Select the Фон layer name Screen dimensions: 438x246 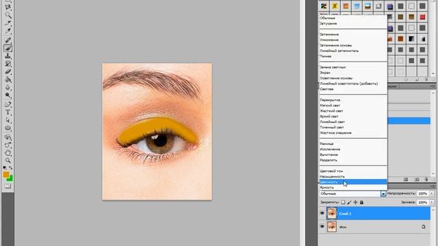point(343,227)
